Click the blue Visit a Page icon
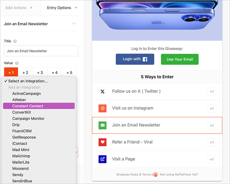This screenshot has height=184, width=230. [x=102, y=159]
